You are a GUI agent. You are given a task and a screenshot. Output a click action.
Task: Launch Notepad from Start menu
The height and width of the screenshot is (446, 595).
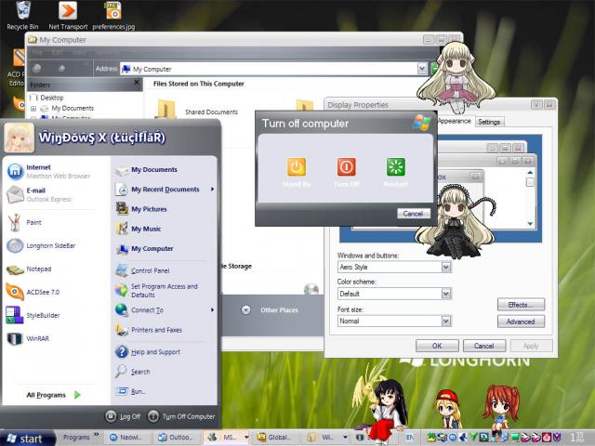(x=30, y=269)
